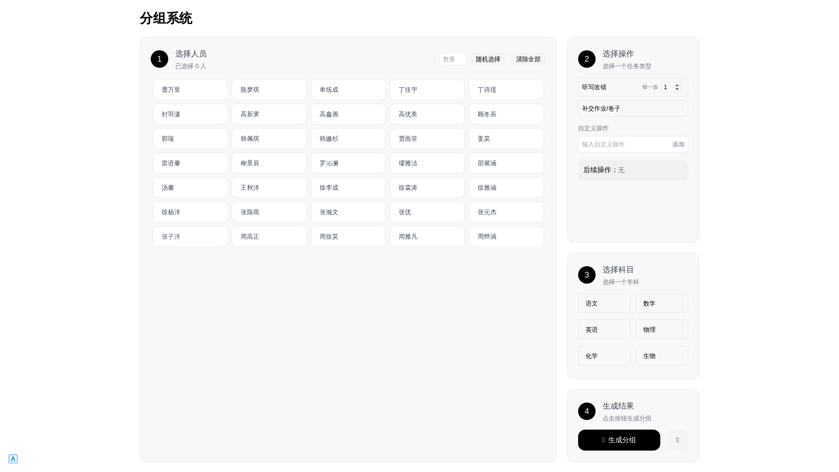The width and height of the screenshot is (839, 472).
Task: Toggle selection of 丁诗瑶
Action: pos(506,90)
